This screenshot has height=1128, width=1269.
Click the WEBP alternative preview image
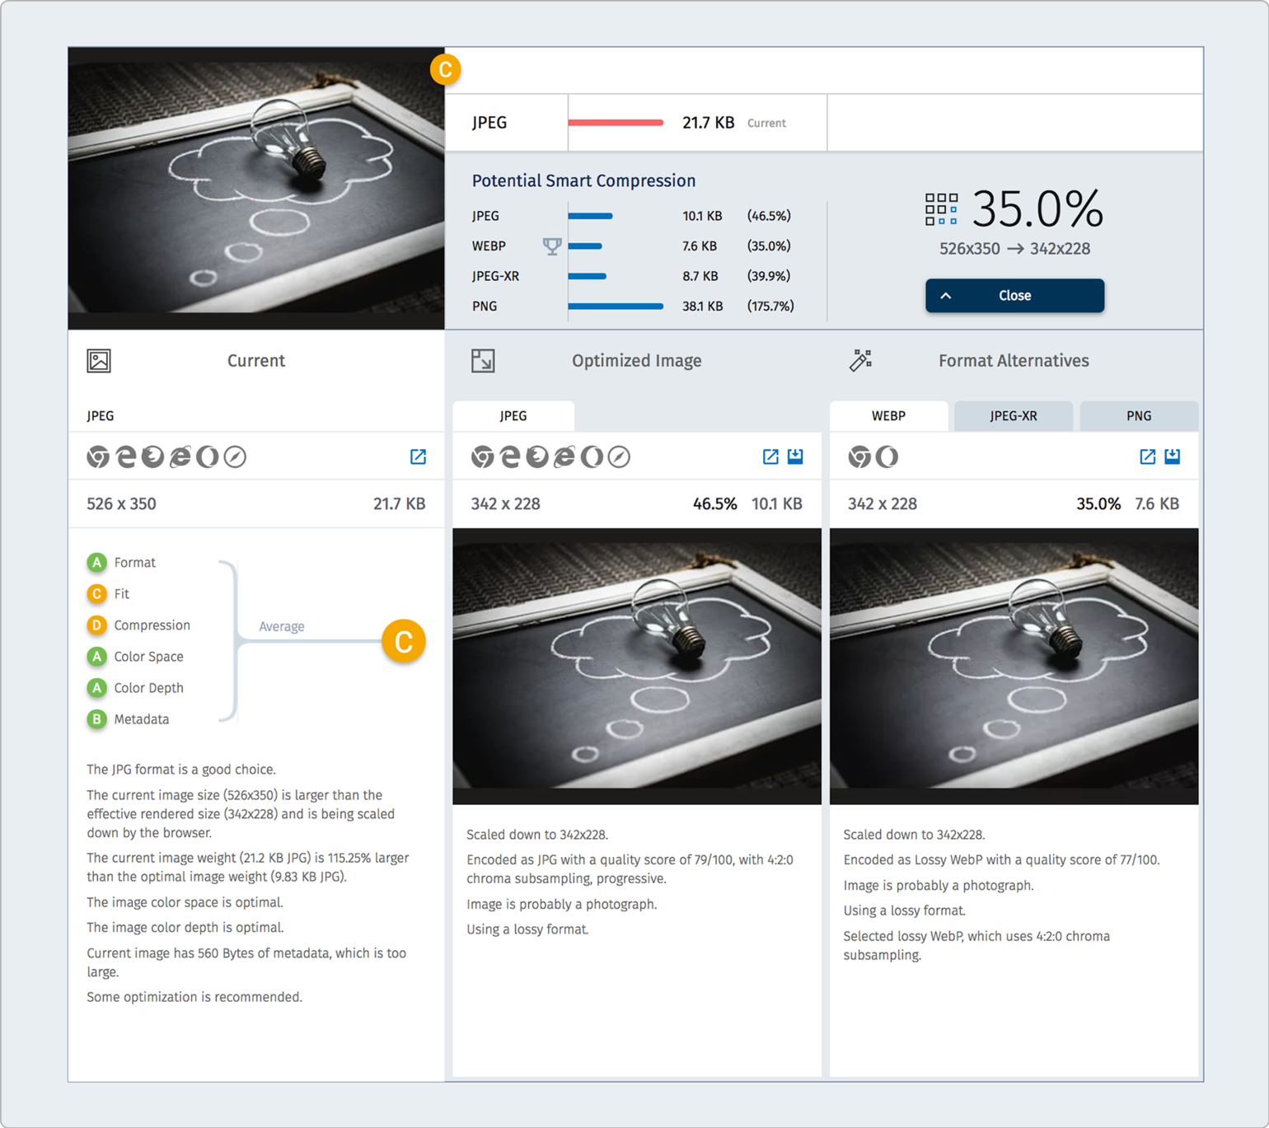1014,667
